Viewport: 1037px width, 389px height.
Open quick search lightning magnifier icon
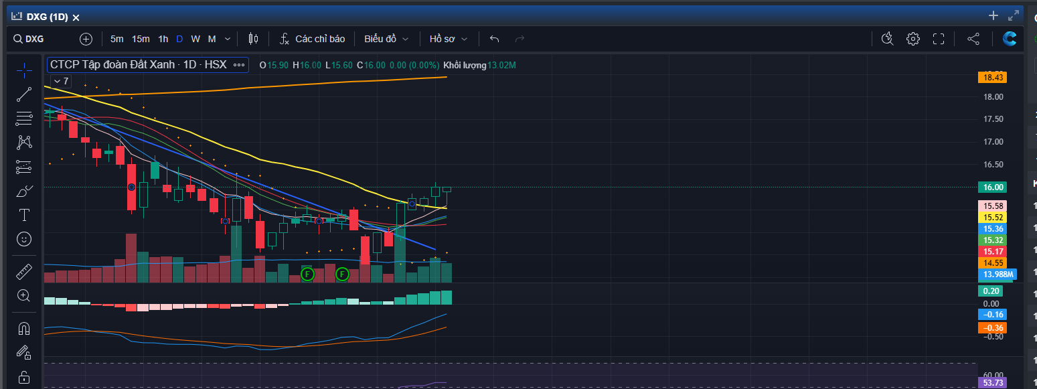[x=888, y=39]
